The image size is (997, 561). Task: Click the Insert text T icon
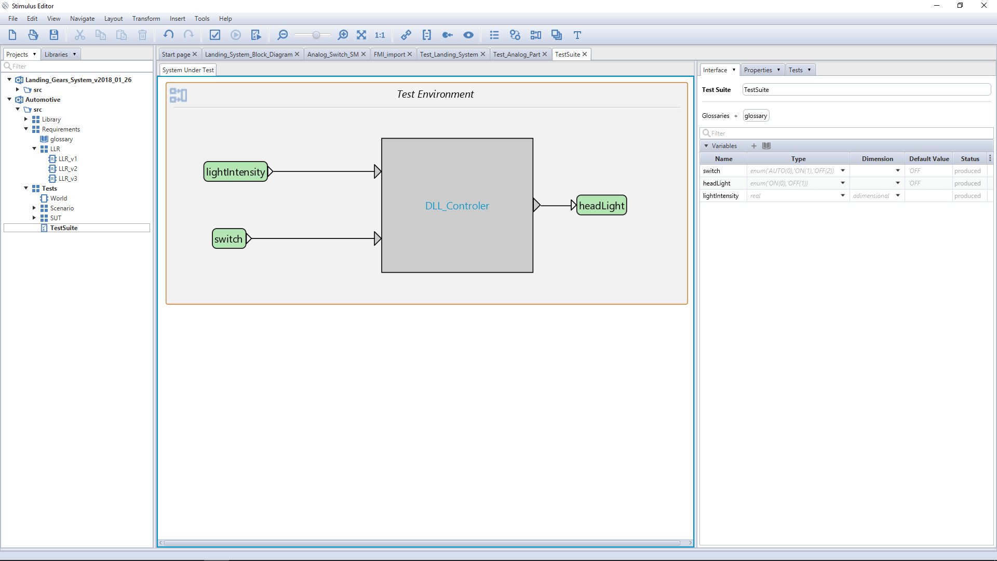click(577, 35)
